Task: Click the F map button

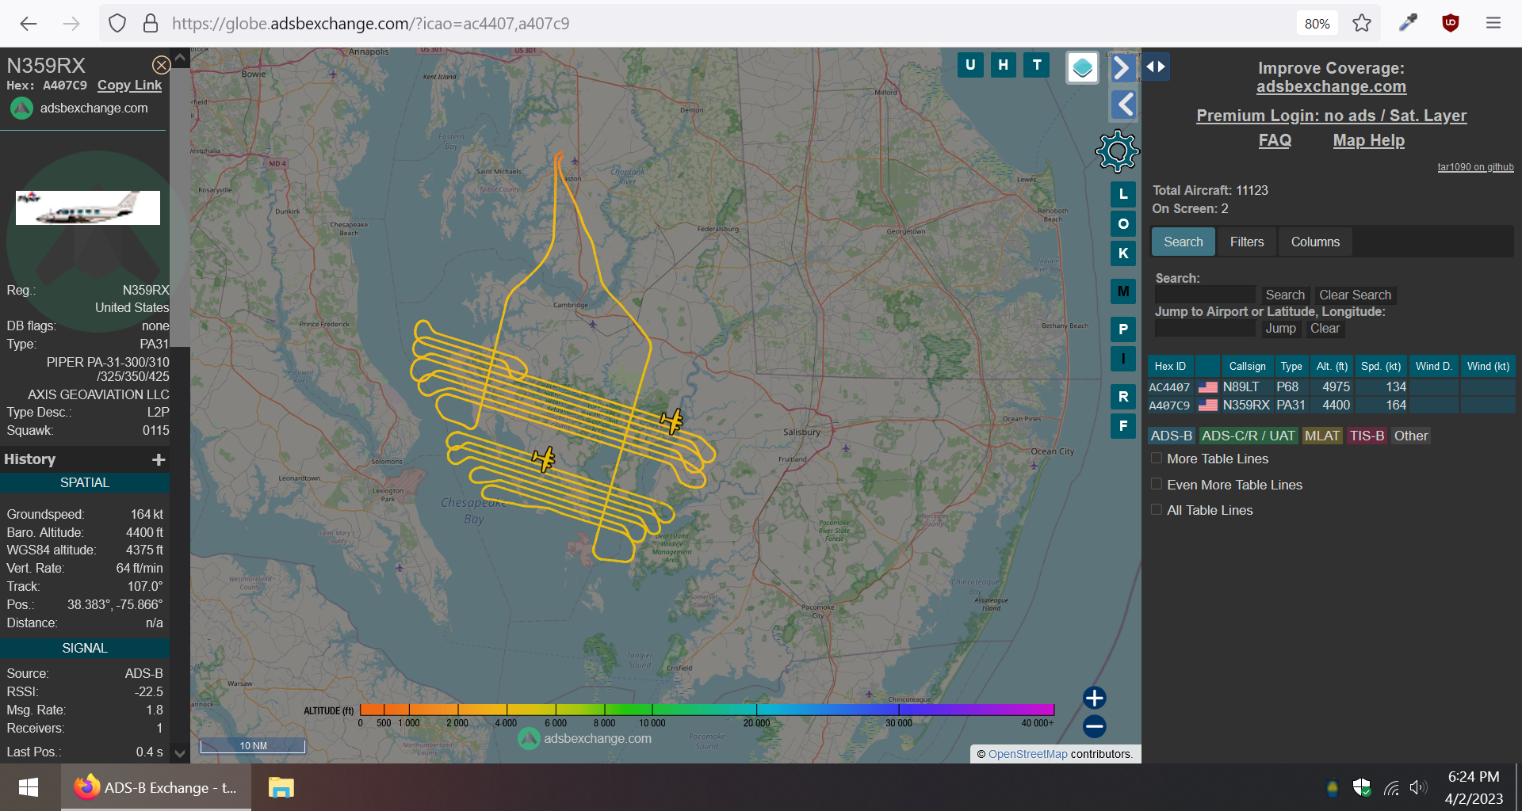Action: tap(1123, 426)
